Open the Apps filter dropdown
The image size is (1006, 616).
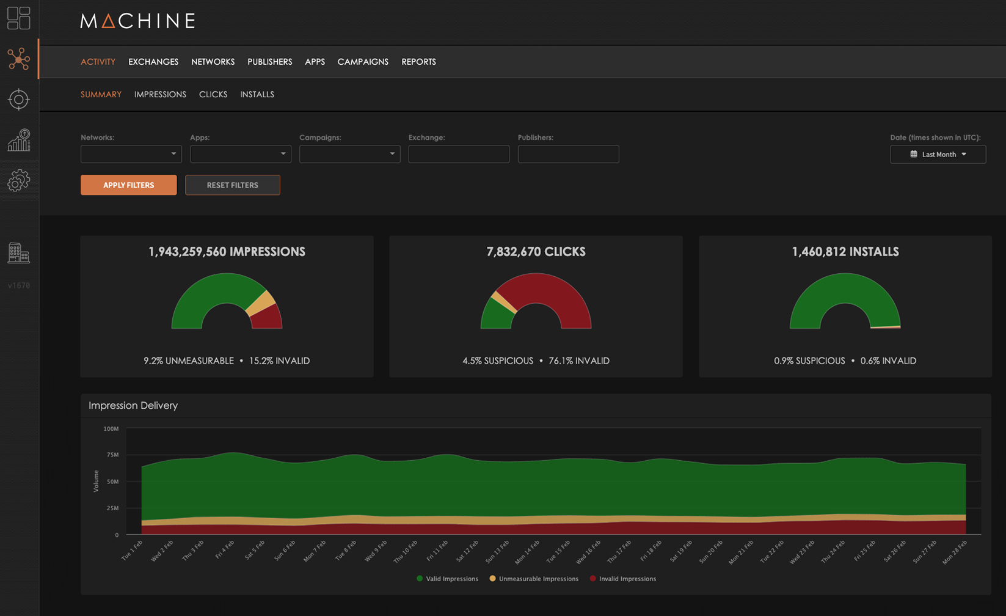240,154
